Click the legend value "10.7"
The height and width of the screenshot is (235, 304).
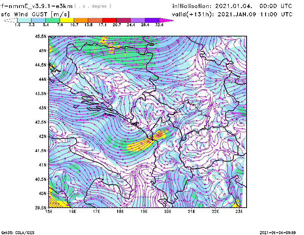[x=74, y=25]
